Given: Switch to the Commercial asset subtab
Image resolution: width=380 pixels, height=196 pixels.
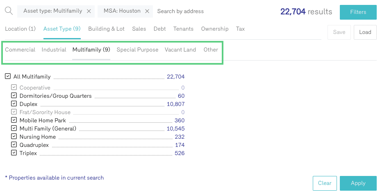Looking at the screenshot, I should [20, 50].
